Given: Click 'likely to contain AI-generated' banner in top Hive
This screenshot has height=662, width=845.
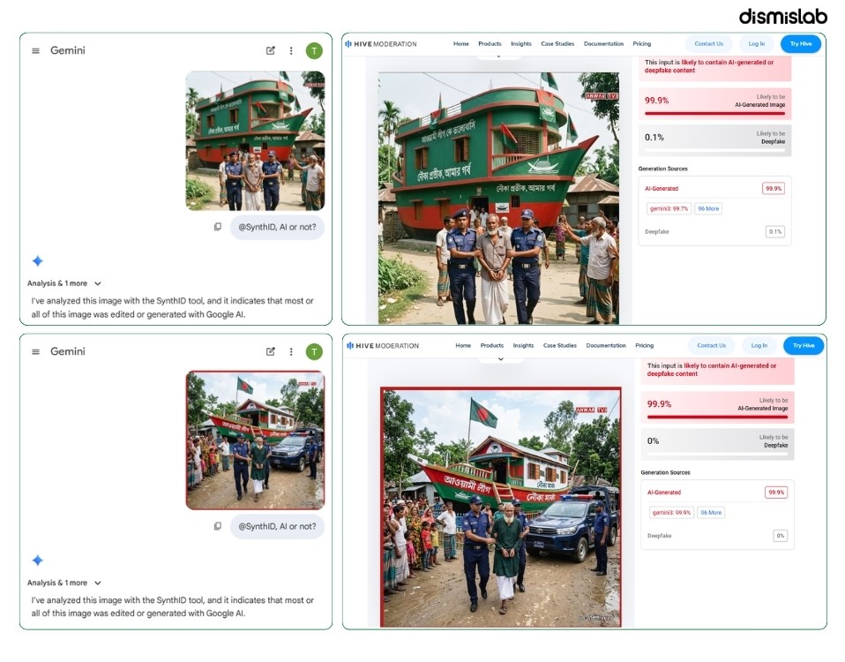Looking at the screenshot, I should coord(715,67).
